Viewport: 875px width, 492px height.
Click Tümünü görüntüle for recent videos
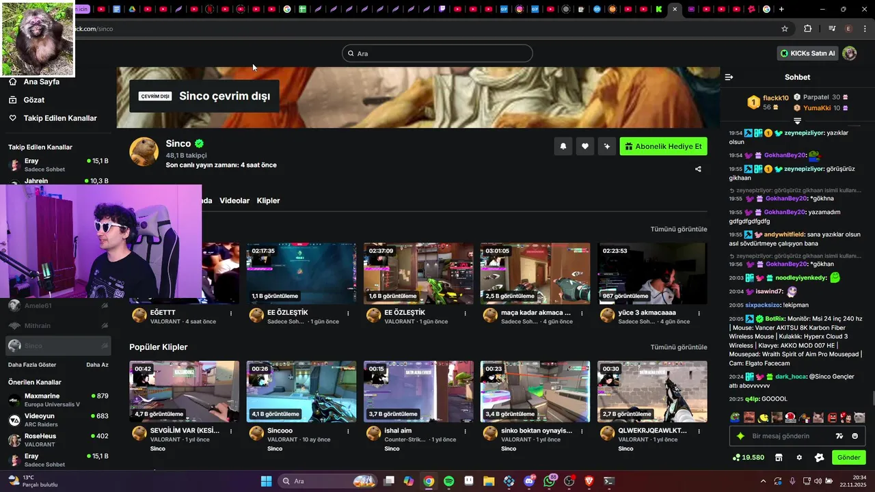(x=679, y=229)
